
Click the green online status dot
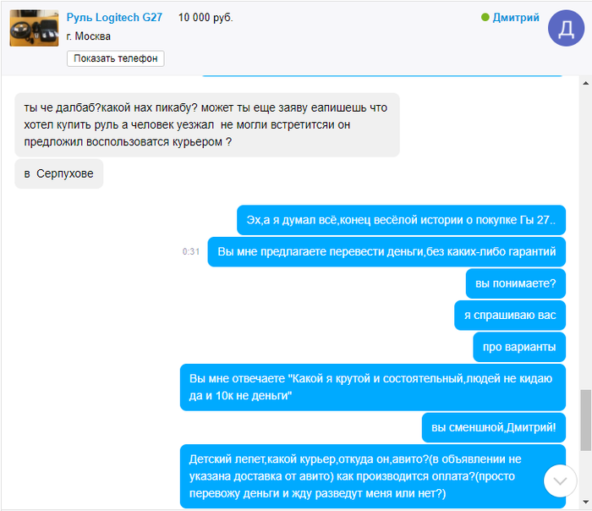(485, 18)
